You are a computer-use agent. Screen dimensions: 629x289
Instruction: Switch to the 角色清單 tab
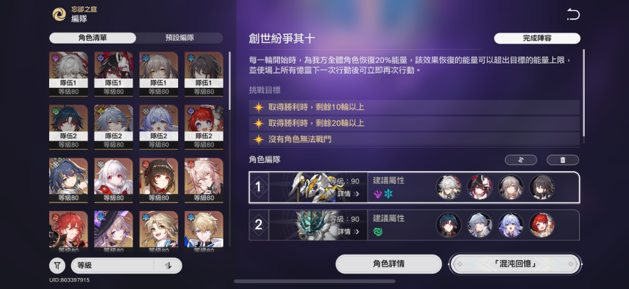(x=93, y=38)
